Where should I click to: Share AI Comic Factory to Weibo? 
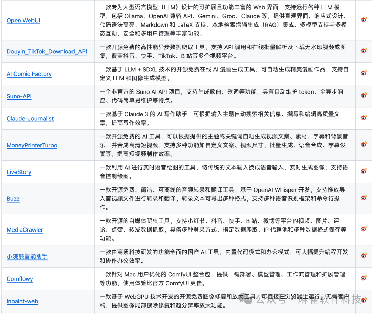point(364,73)
